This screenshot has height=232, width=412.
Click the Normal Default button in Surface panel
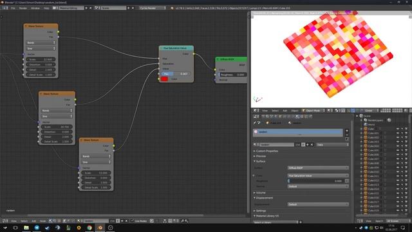click(x=318, y=186)
